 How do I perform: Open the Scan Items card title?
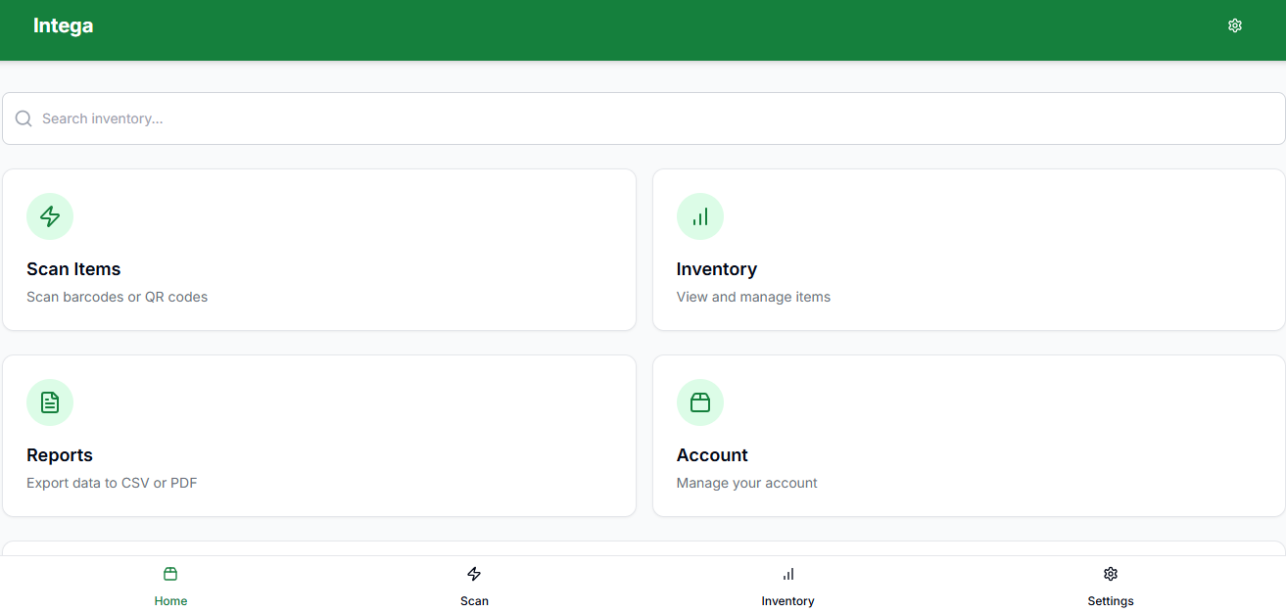73,269
